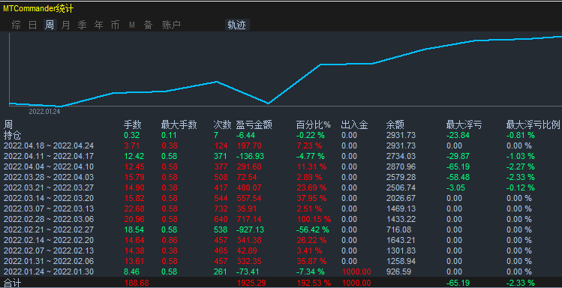Click the 百分比% column header

(x=313, y=124)
